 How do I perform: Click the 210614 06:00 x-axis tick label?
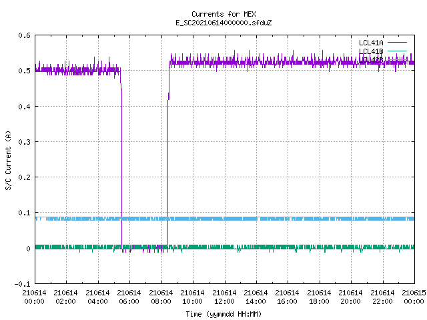(129, 297)
